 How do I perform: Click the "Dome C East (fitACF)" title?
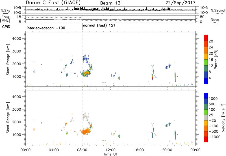[x=53, y=3]
